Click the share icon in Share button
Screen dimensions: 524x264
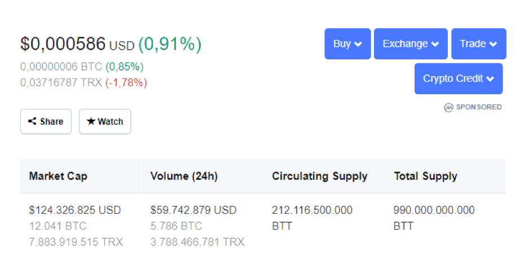pos(32,121)
